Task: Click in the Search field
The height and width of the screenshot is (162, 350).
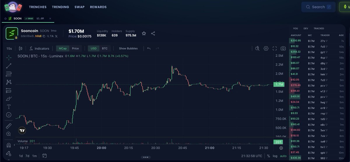Action: pyautogui.click(x=318, y=7)
